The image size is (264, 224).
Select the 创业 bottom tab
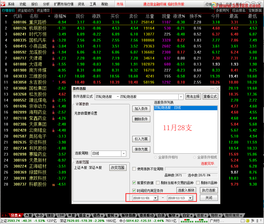pyautogui.click(x=50, y=215)
